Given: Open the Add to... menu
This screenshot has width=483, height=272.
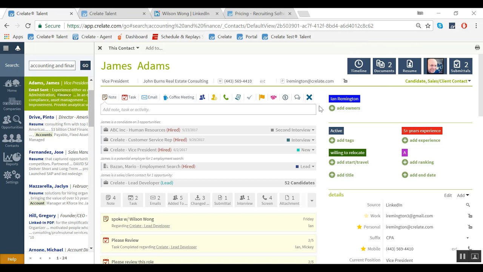Looking at the screenshot, I should (154, 48).
